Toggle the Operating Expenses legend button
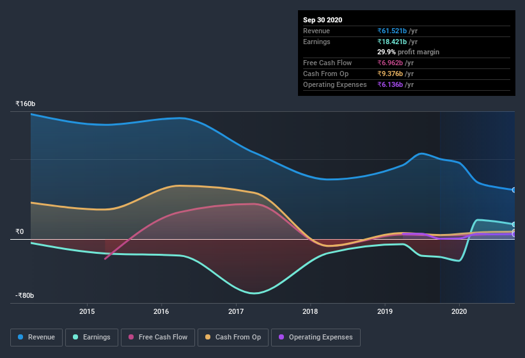The width and height of the screenshot is (525, 358). point(316,338)
